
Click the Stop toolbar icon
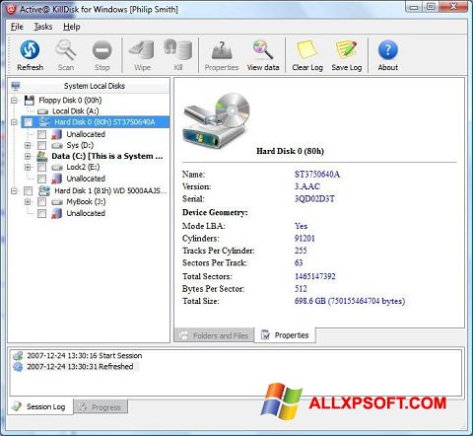(101, 50)
